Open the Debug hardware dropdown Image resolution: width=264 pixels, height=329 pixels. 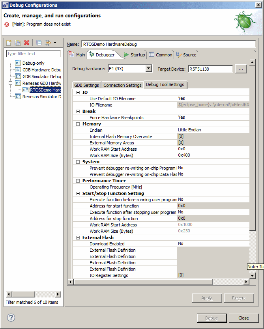(148, 69)
